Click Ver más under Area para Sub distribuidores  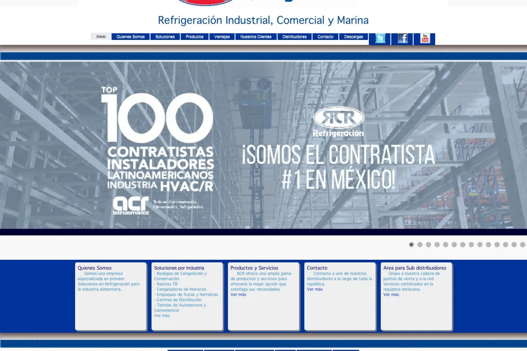pos(391,295)
